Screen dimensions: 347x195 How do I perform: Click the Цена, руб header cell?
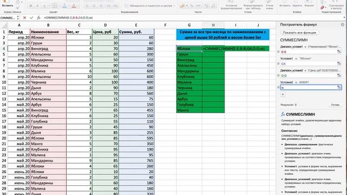105,32
